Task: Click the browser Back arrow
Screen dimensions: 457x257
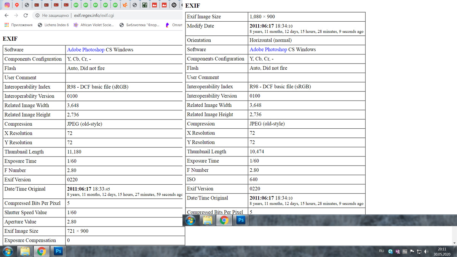Action: pos(6,16)
